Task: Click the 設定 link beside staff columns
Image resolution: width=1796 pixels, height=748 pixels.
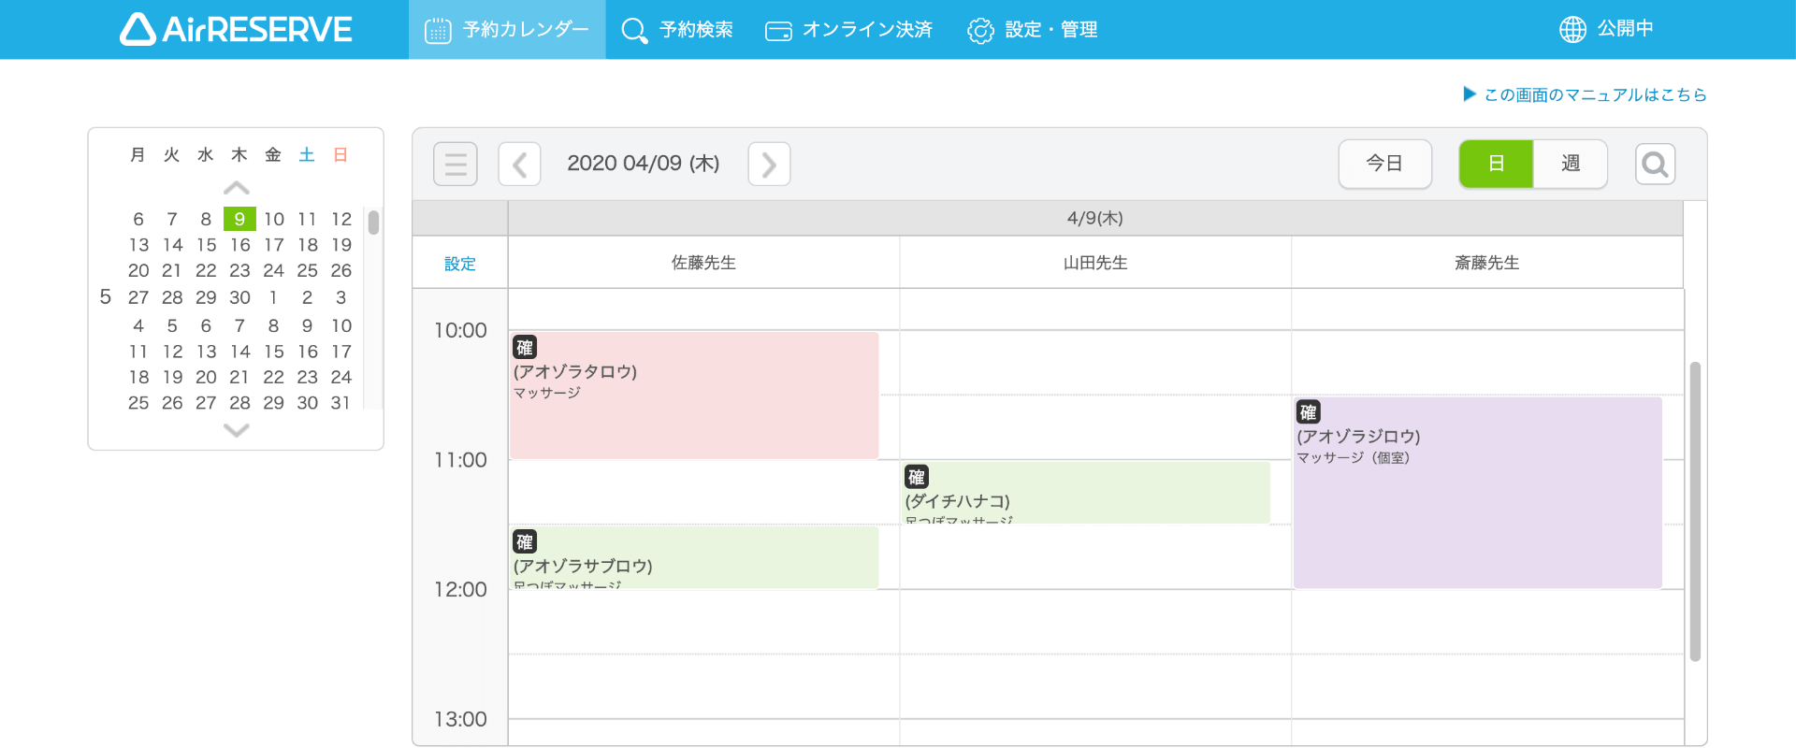Action: 459,264
